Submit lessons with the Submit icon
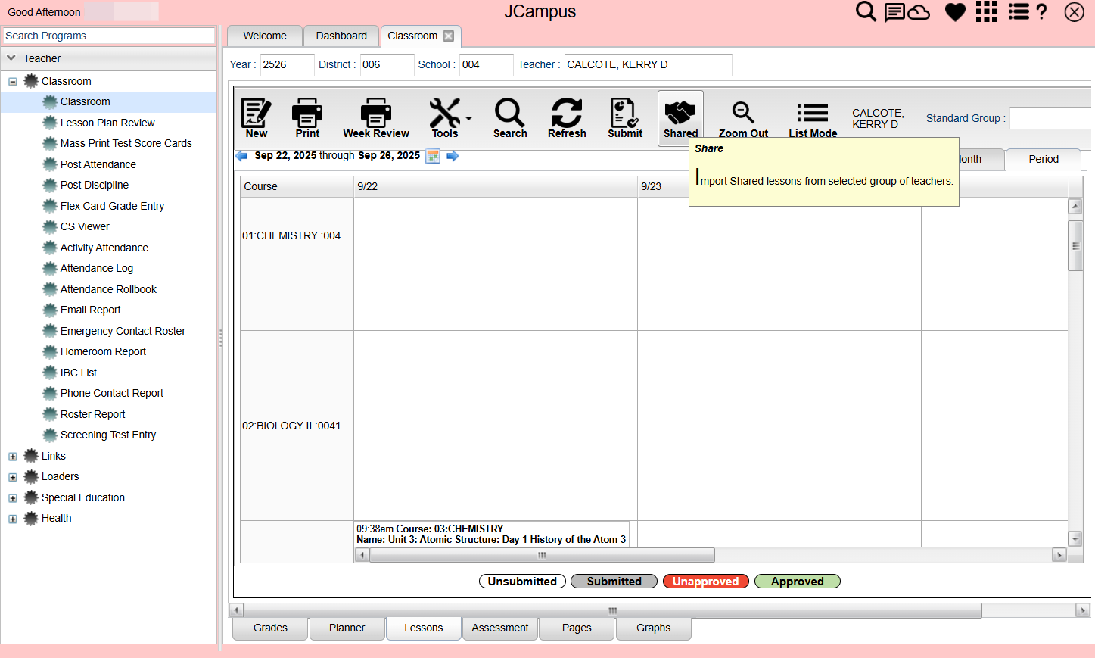The width and height of the screenshot is (1095, 658). click(625, 117)
